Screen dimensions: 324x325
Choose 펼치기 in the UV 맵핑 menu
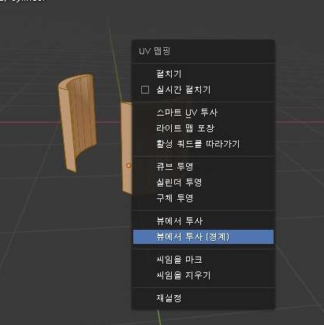[x=203, y=74]
